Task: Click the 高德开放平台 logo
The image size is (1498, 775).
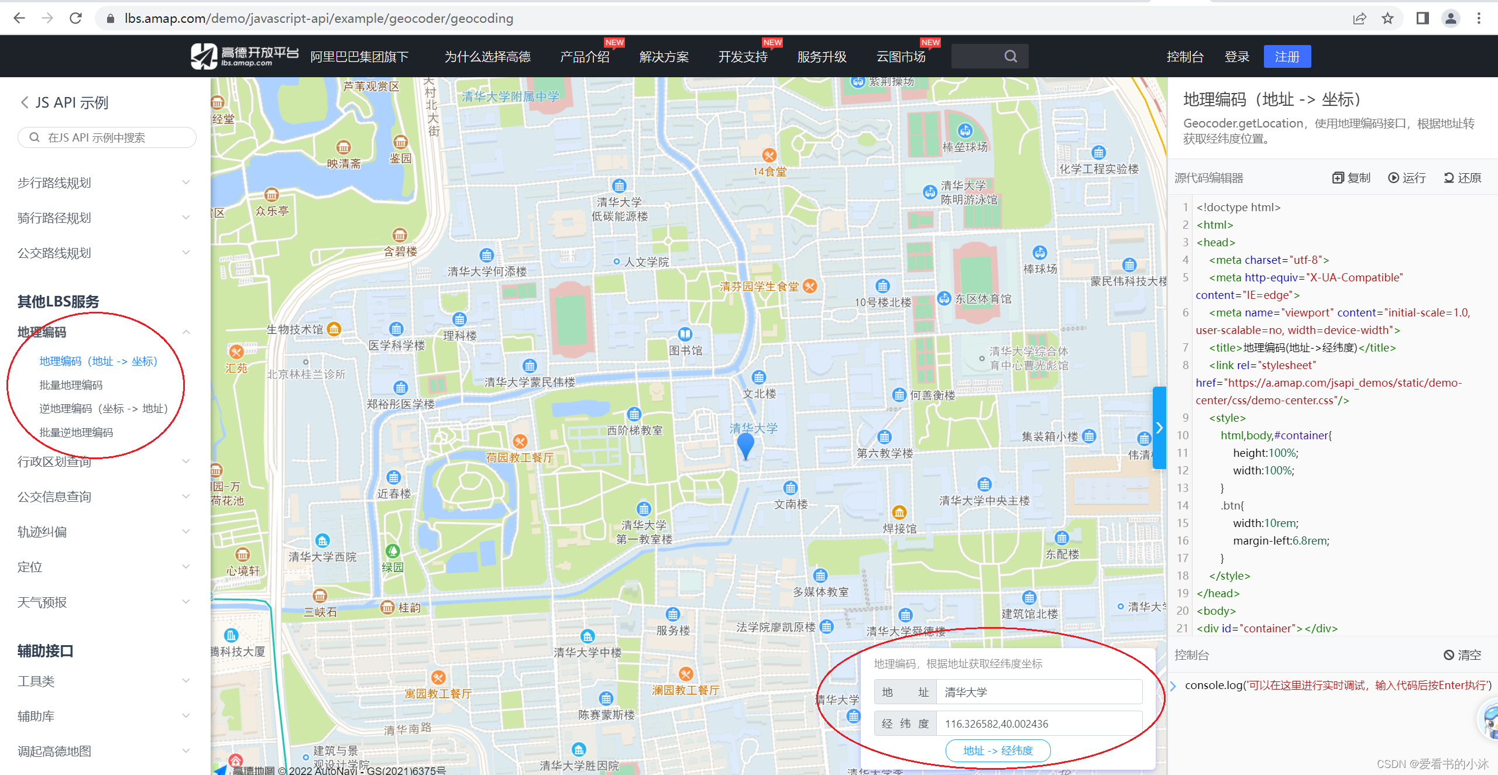Action: click(244, 56)
